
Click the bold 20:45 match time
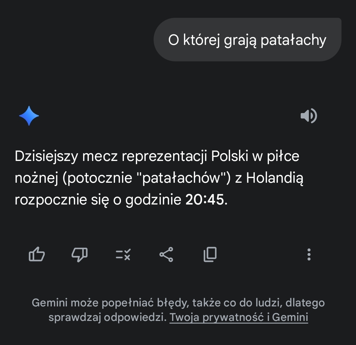204,200
